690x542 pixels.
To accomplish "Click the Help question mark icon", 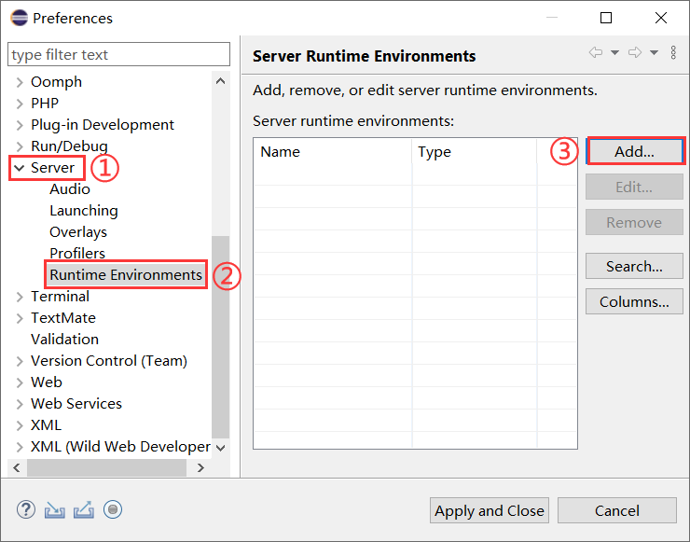I will coord(26,510).
